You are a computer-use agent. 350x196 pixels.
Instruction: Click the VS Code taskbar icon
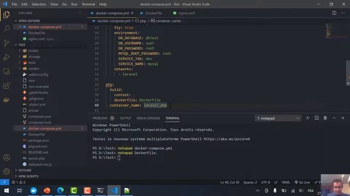(114, 191)
